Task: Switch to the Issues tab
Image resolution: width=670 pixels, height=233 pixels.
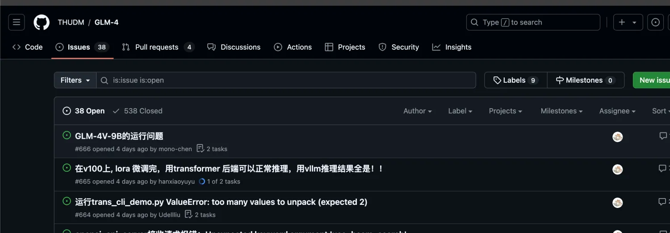Action: click(x=83, y=47)
